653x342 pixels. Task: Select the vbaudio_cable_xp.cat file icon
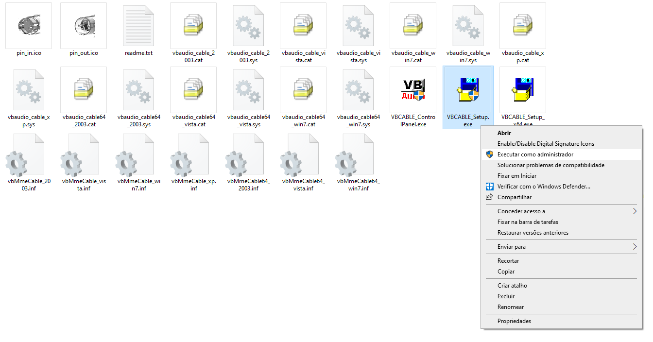pos(522,25)
